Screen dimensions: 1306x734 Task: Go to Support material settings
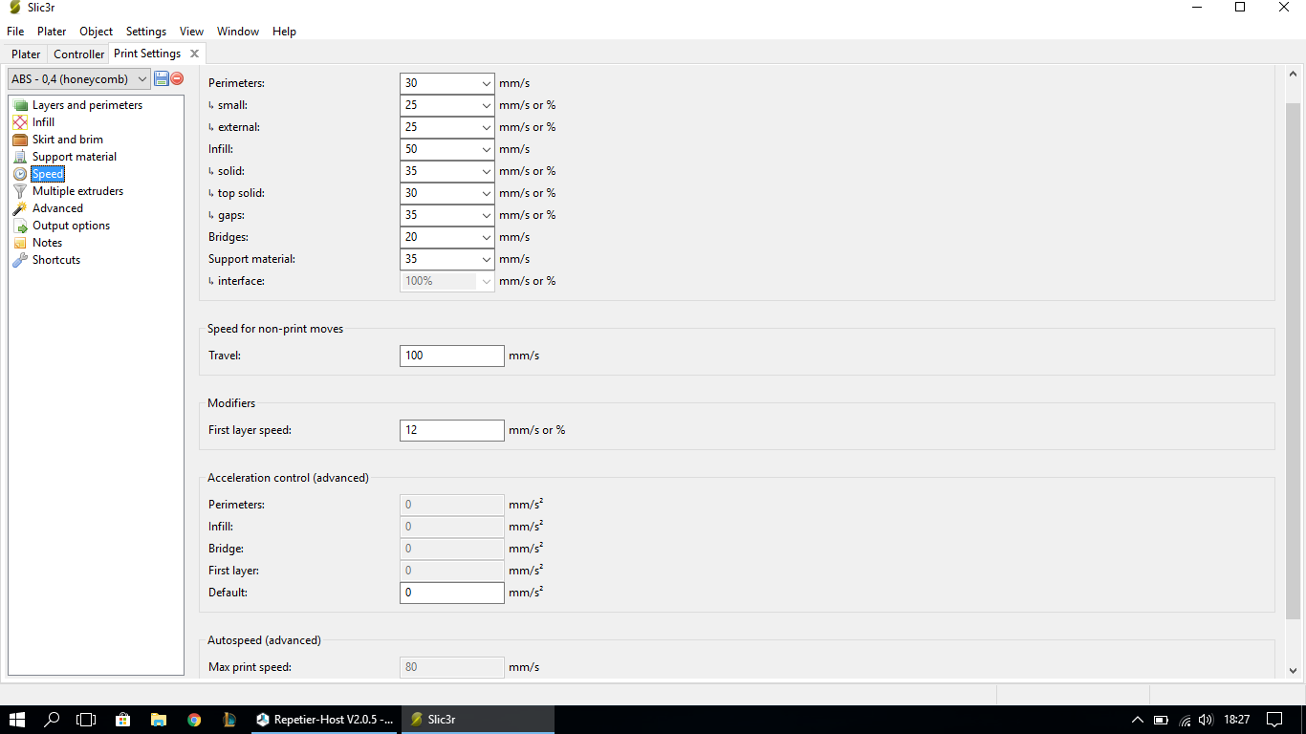click(74, 157)
